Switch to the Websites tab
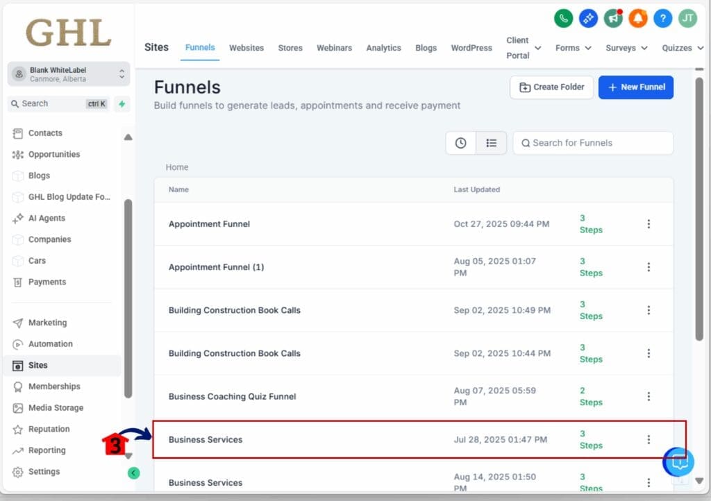Screen dimensions: 711x501 pyautogui.click(x=246, y=48)
